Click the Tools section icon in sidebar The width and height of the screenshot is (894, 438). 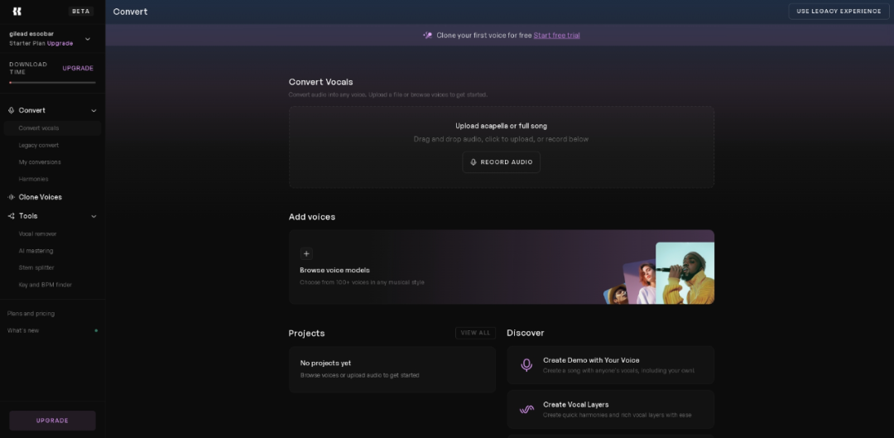(x=12, y=216)
